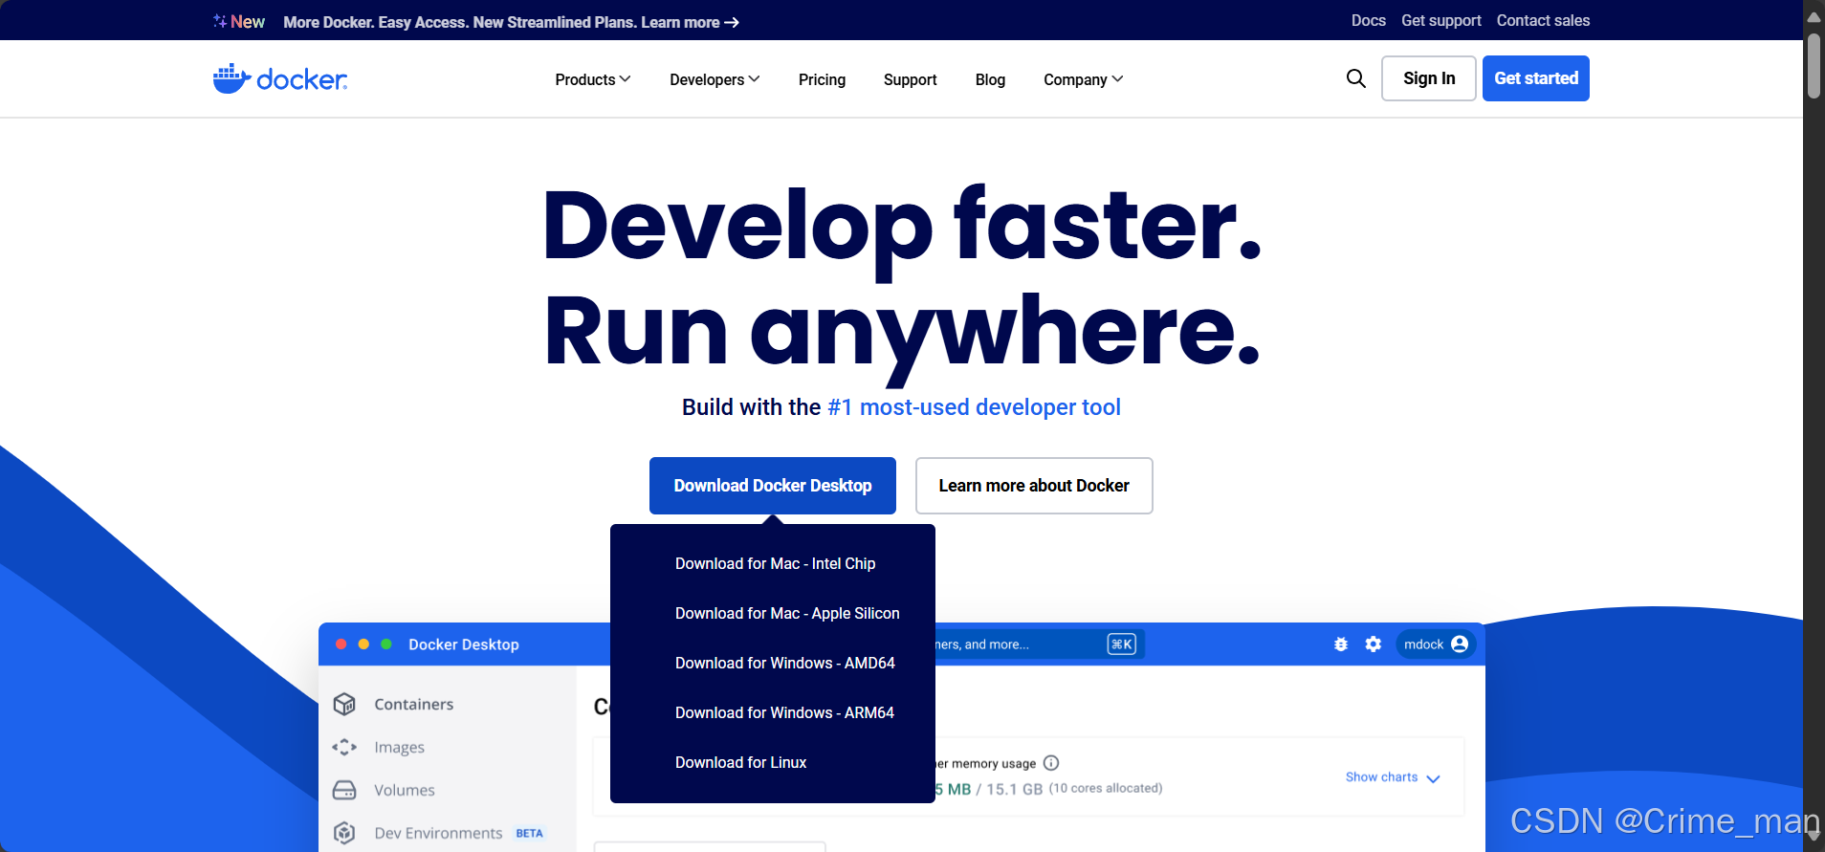Expand the Developers menu
This screenshot has width=1825, height=852.
click(715, 79)
